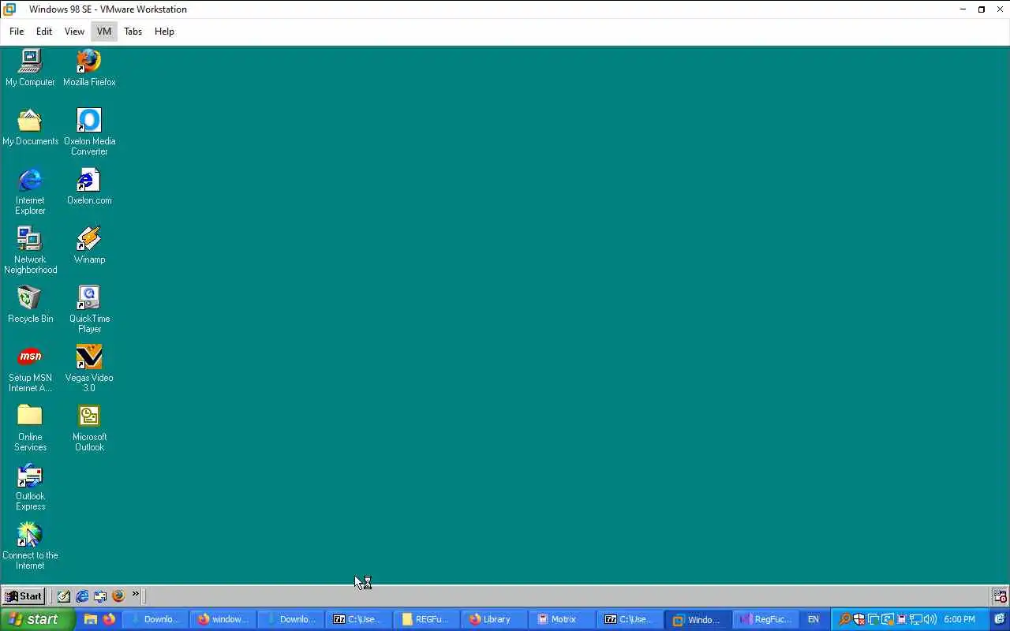The width and height of the screenshot is (1010, 631).
Task: Open the VM menu
Action: (x=104, y=32)
